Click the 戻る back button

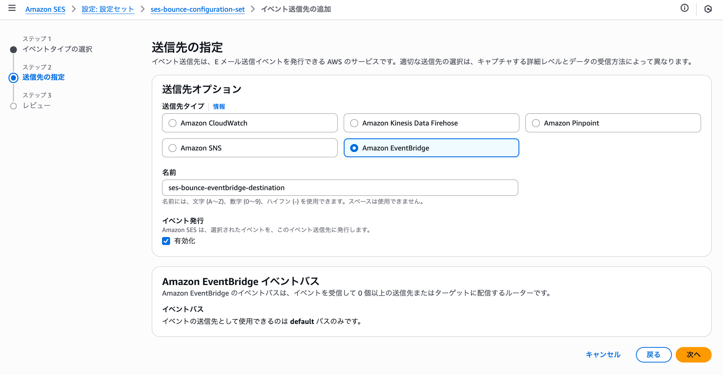654,355
